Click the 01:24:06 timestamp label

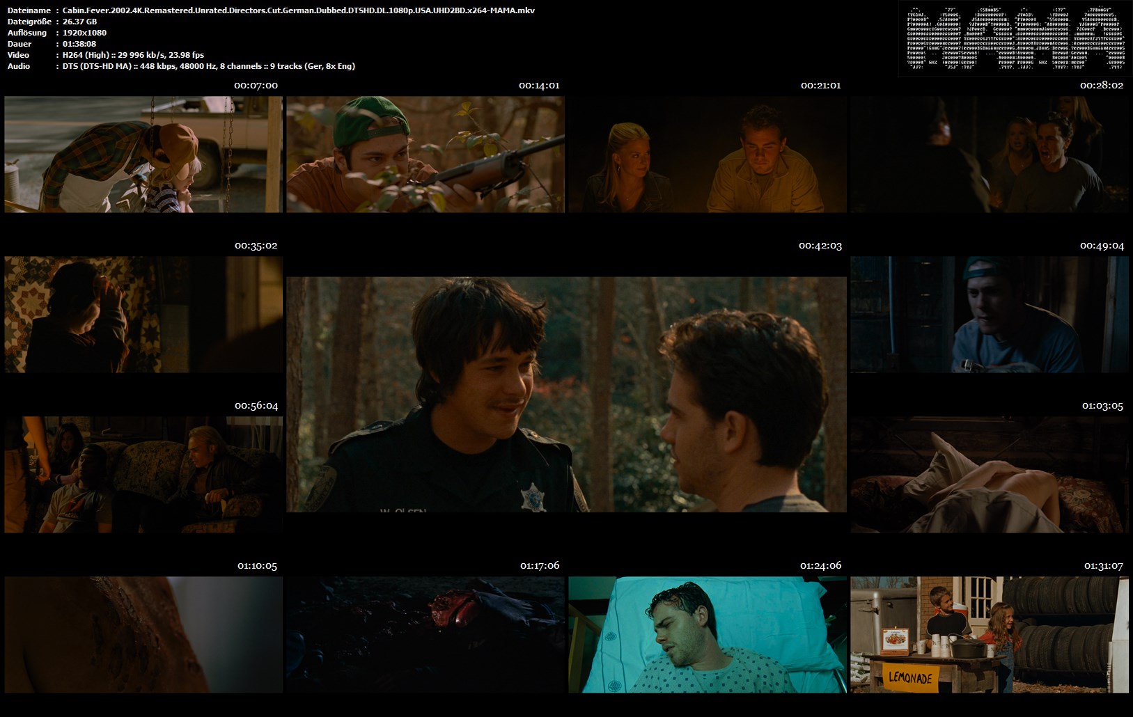coord(820,566)
